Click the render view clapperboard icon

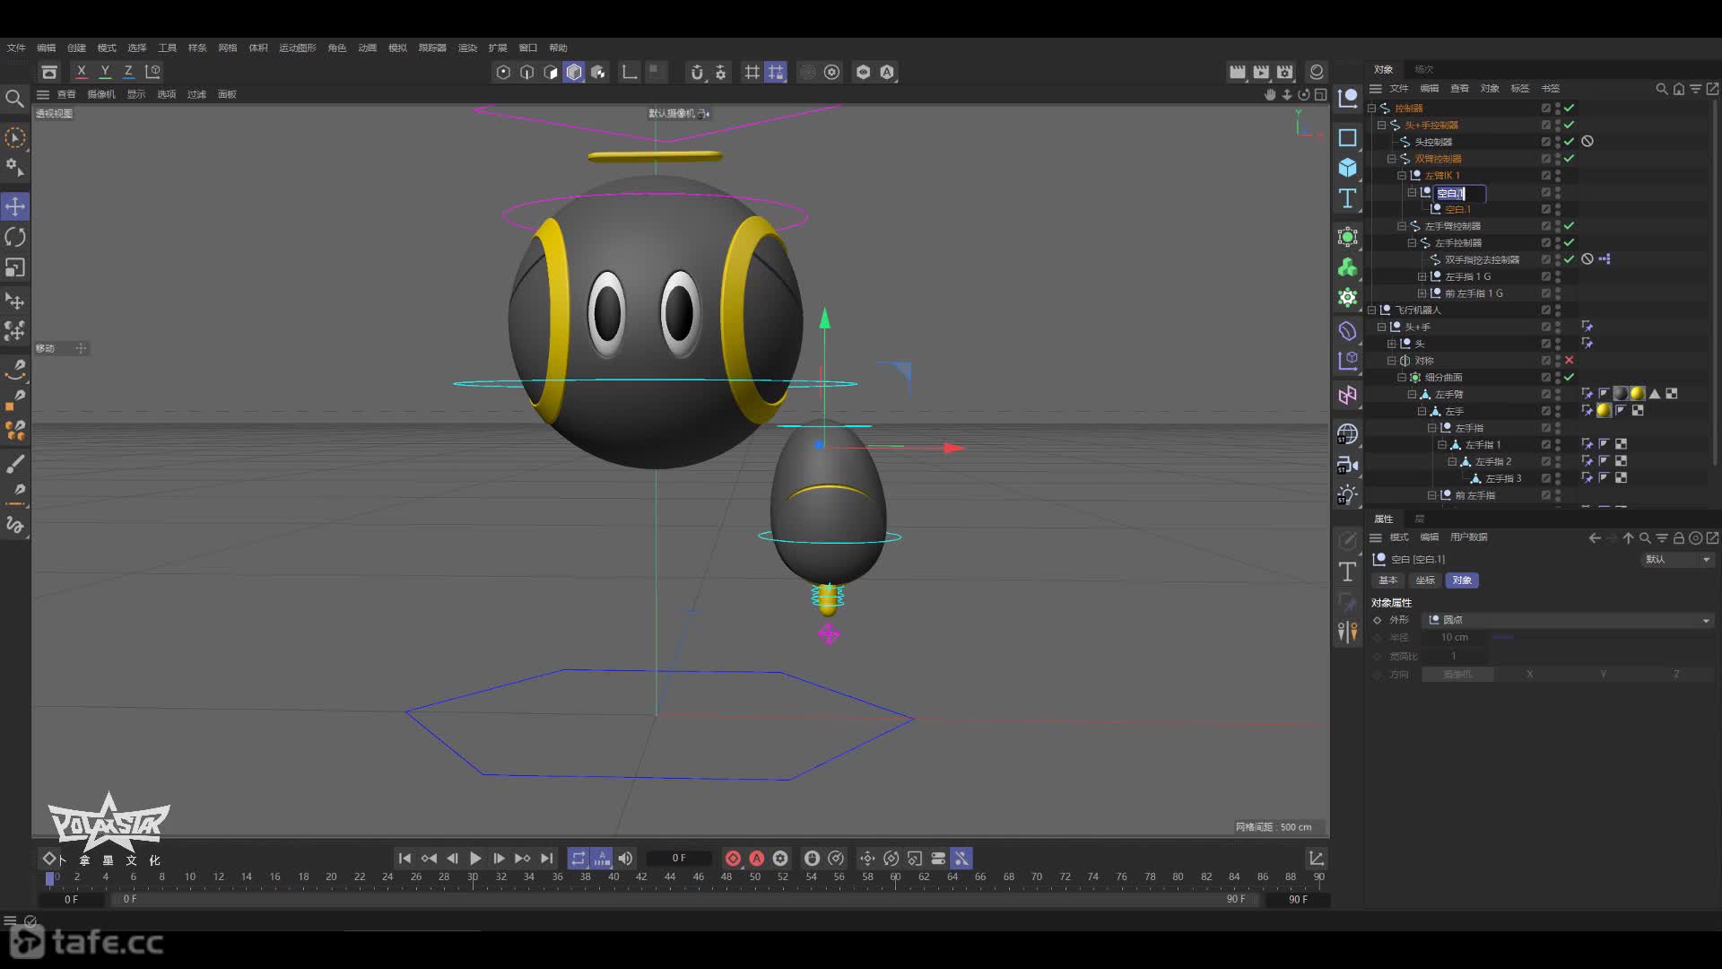tap(1238, 72)
